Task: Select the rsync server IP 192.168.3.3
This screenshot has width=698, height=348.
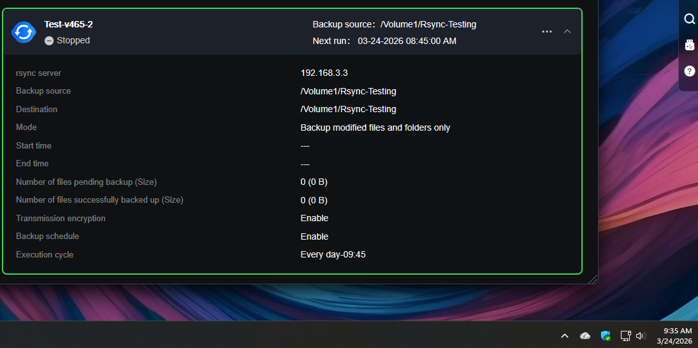Action: tap(324, 73)
